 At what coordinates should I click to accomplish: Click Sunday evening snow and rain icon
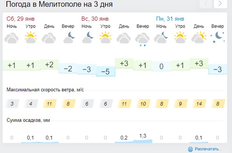point(143,39)
